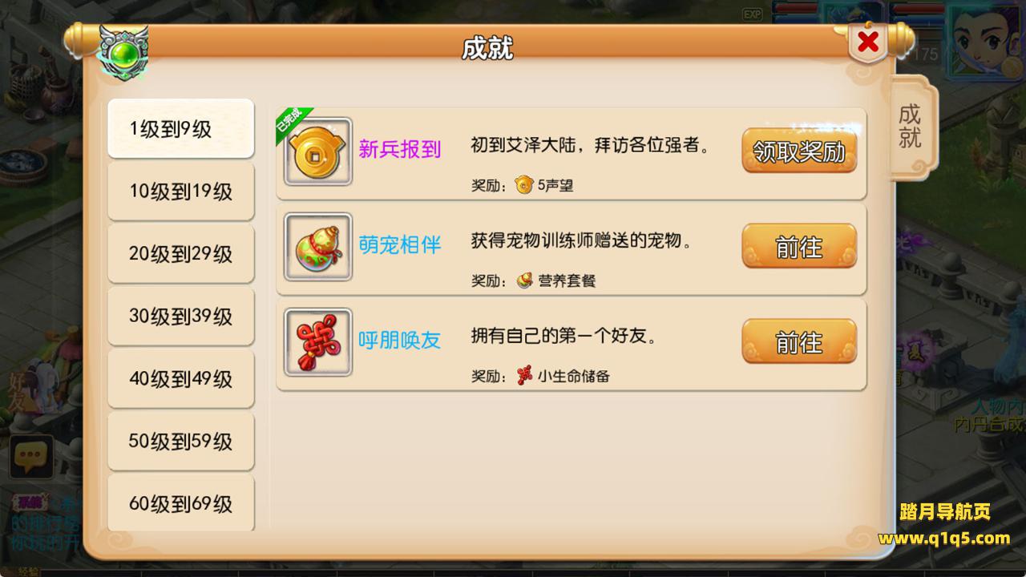Open the chat speech bubble icon
Screen dimensions: 1026x577
(31, 458)
